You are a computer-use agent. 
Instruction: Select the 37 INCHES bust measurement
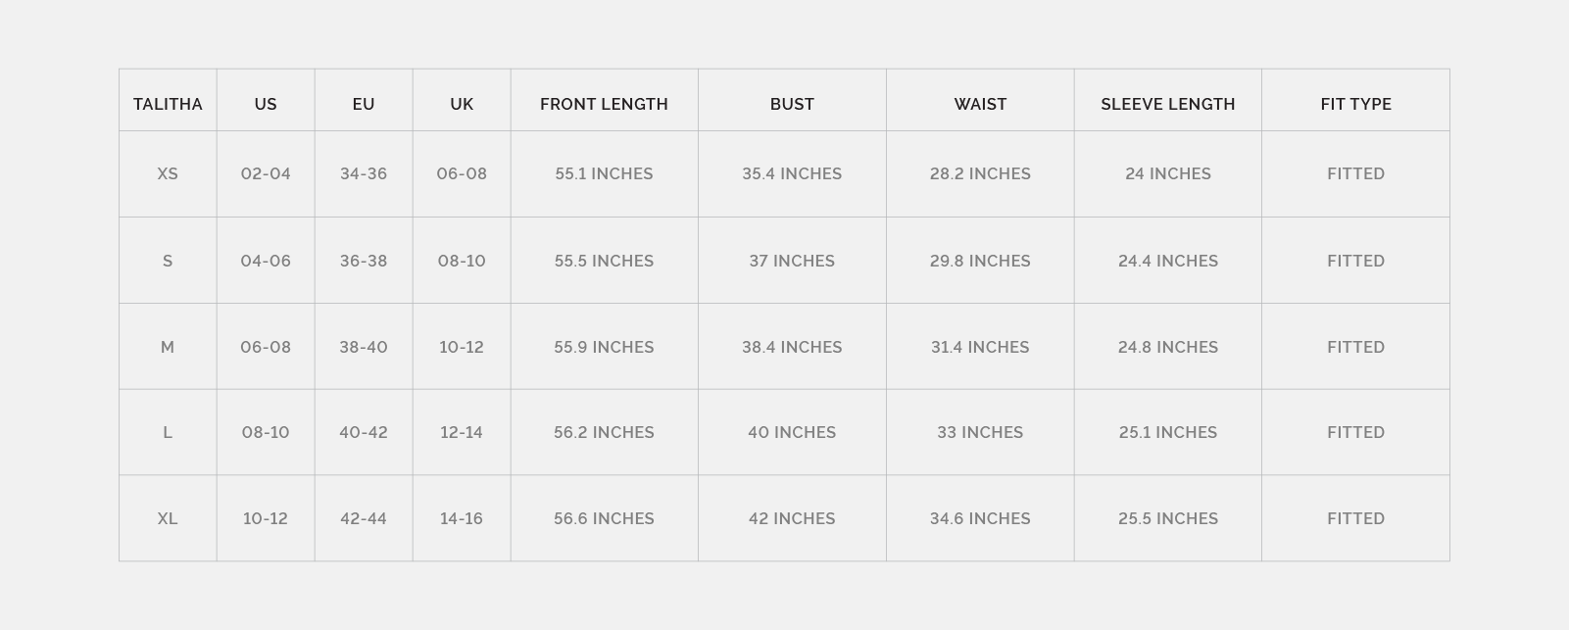(x=792, y=261)
